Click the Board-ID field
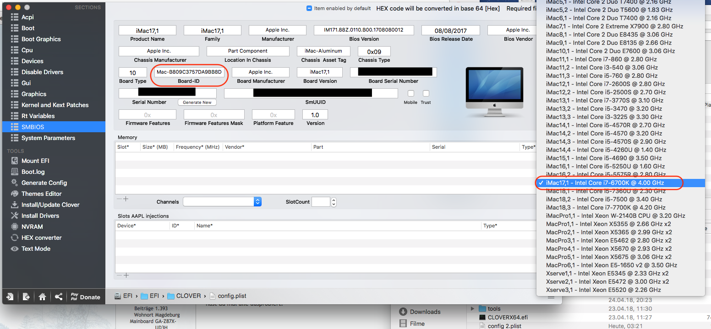Viewport: 711px width, 329px height. (x=189, y=72)
